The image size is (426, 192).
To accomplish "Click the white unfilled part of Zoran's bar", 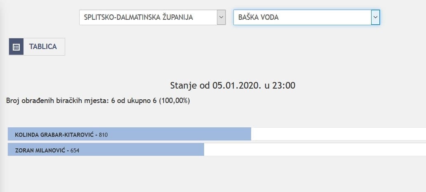I will point(313,150).
